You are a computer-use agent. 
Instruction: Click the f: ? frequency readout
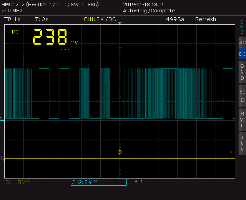(x=139, y=182)
